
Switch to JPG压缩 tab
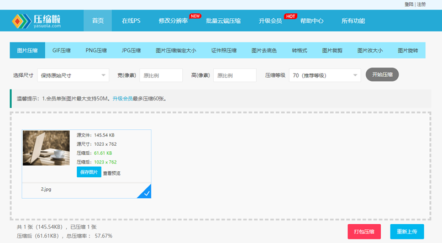coord(131,50)
